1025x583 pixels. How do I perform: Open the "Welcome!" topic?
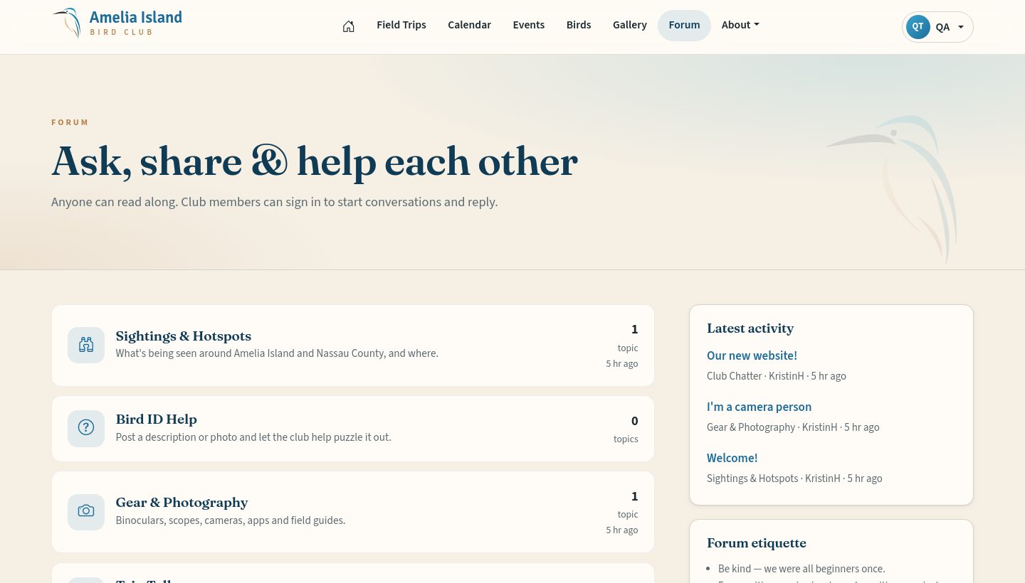click(732, 458)
